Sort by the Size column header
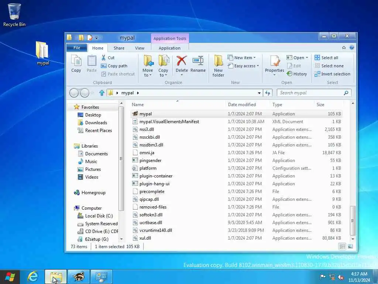Screen dimensions: 378x284 click(x=329, y=105)
